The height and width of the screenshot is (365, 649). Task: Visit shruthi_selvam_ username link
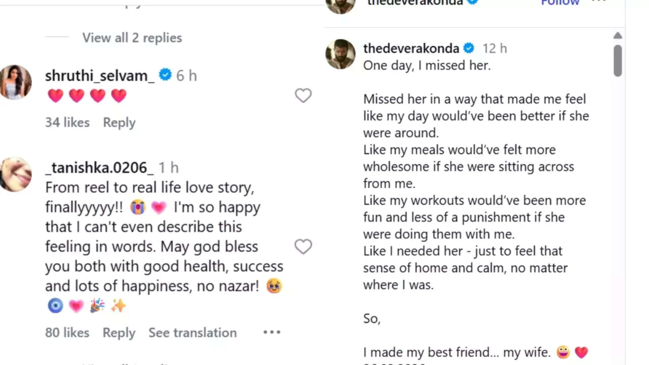pos(100,75)
